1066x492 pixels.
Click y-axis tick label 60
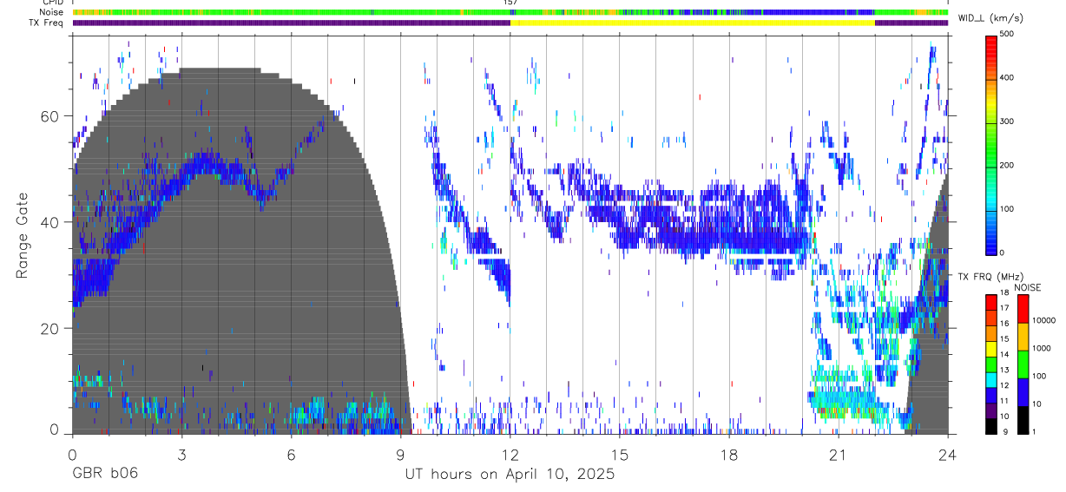[51, 116]
